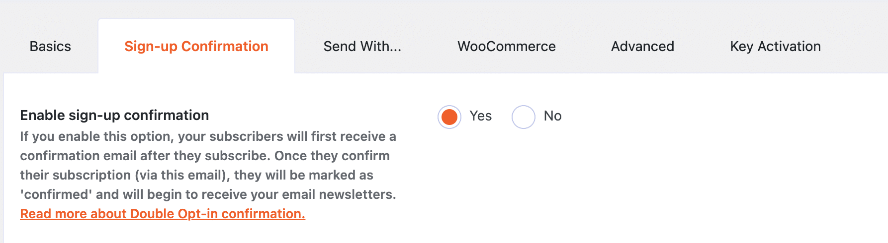The image size is (888, 243).
Task: Open the Double Opt-in confirmation link
Action: pyautogui.click(x=163, y=214)
